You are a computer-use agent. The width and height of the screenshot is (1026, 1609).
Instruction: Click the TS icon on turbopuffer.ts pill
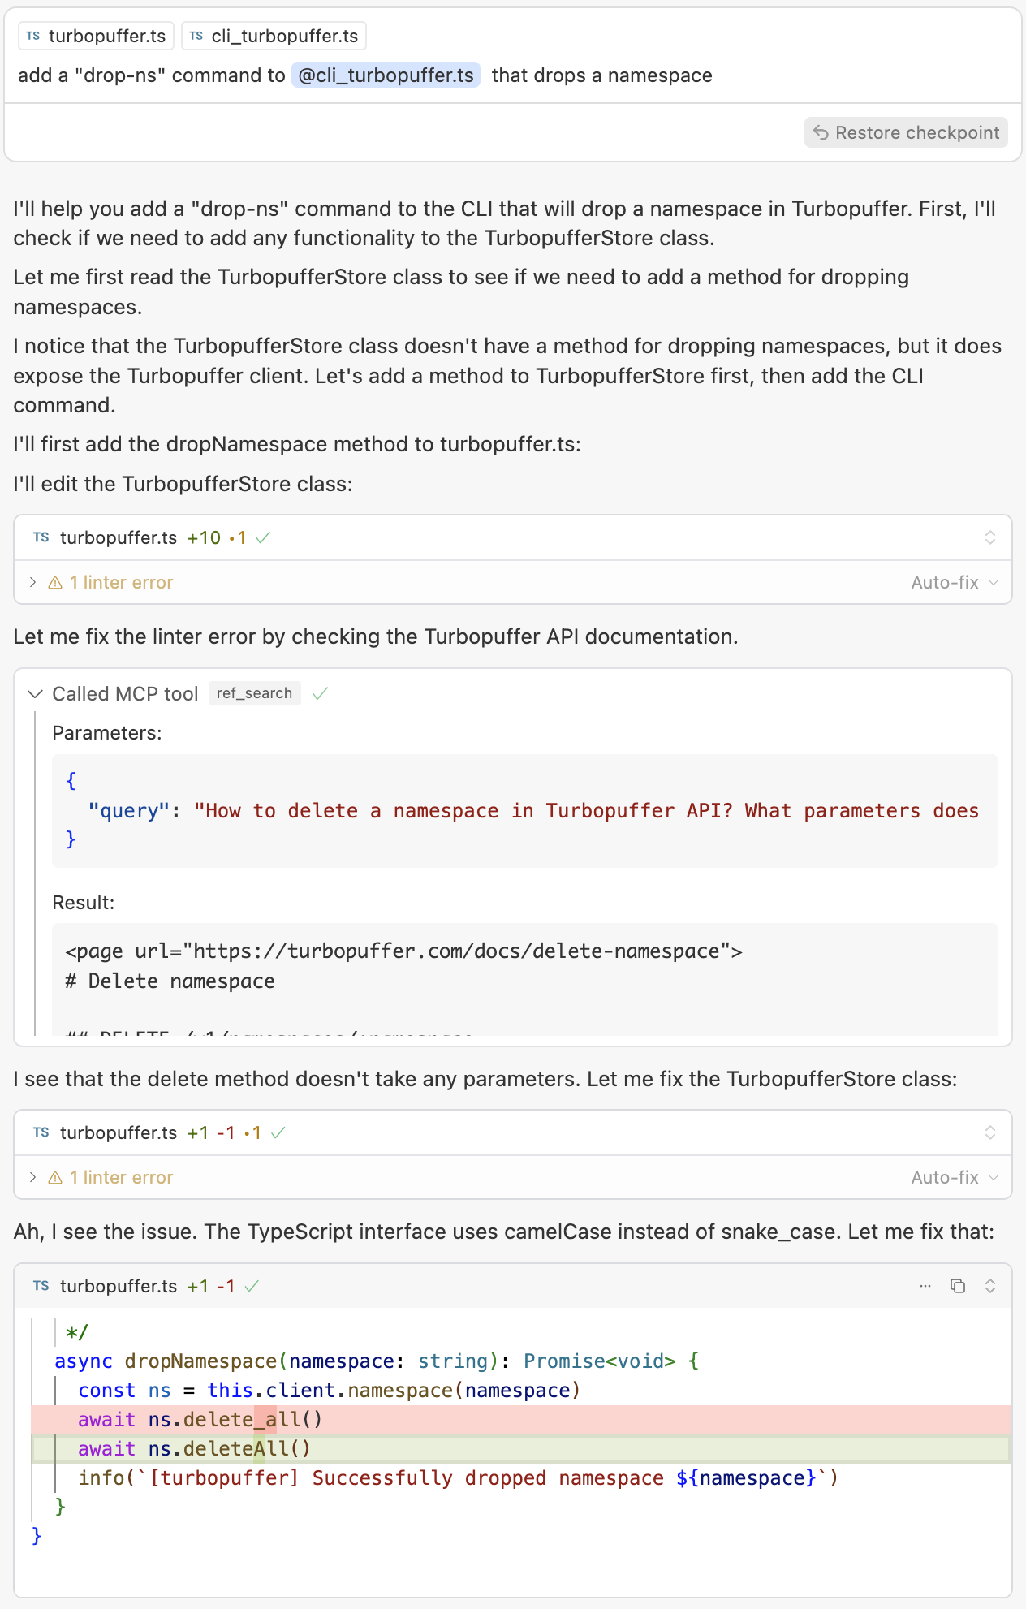click(32, 36)
